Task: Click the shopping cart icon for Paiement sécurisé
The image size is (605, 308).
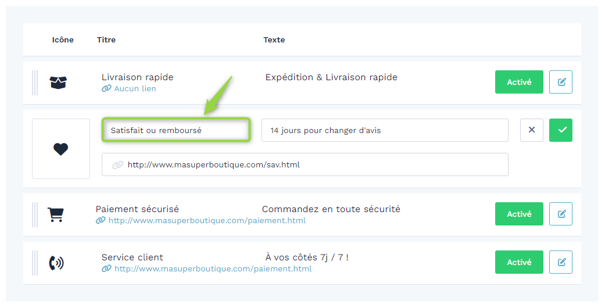Action: [x=56, y=214]
